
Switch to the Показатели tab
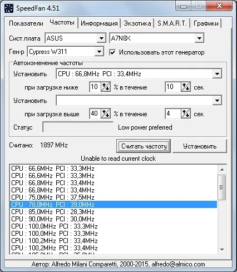coord(26,23)
